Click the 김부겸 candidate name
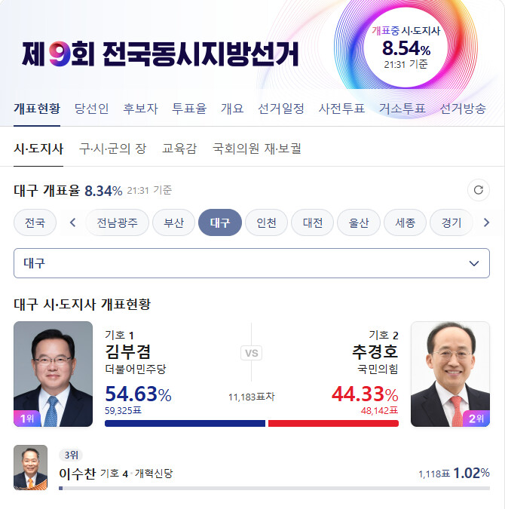 (x=128, y=351)
